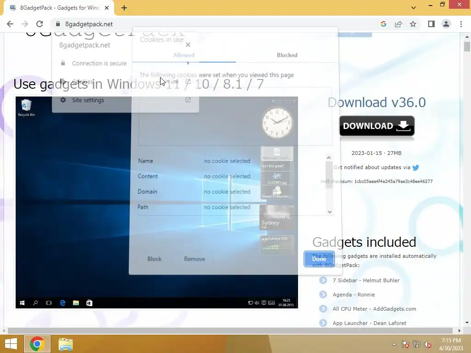This screenshot has height=353, width=471.
Task: Click the Twitter bird icon
Action: coord(416,167)
